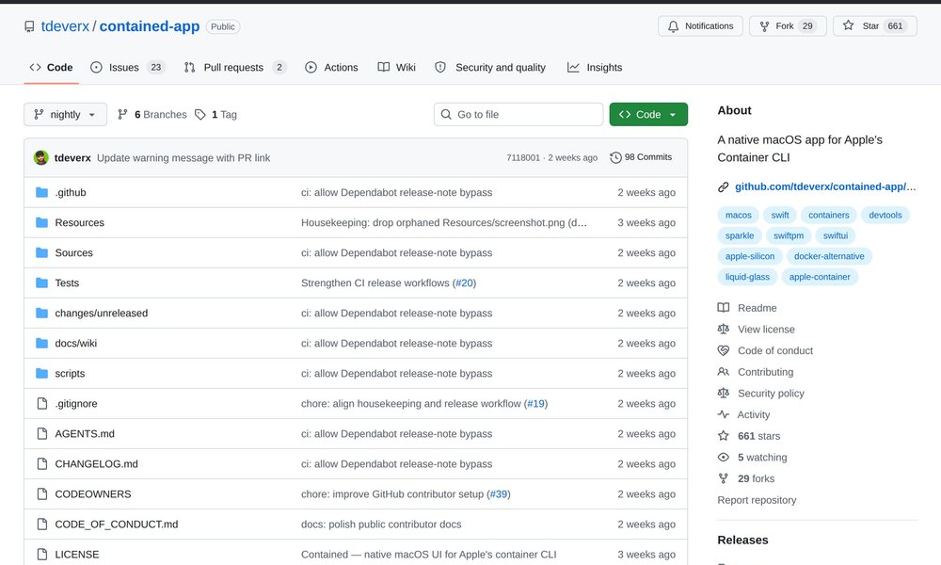Click the commit hash 7118001
The height and width of the screenshot is (565, 941).
click(523, 158)
